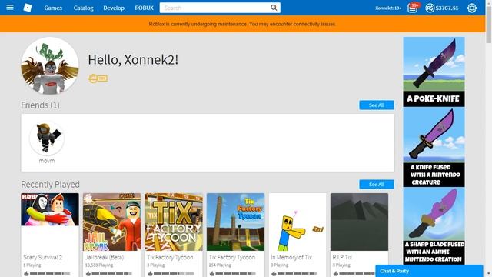Click the search magnifier icon
This screenshot has width=492, height=277.
274,8
